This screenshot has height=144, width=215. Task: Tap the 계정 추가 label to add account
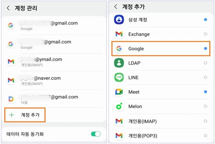(30, 115)
